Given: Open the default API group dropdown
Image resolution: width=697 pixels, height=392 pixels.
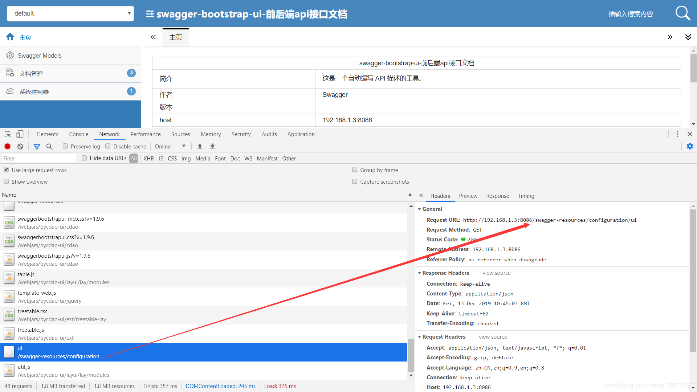Looking at the screenshot, I should (x=70, y=13).
